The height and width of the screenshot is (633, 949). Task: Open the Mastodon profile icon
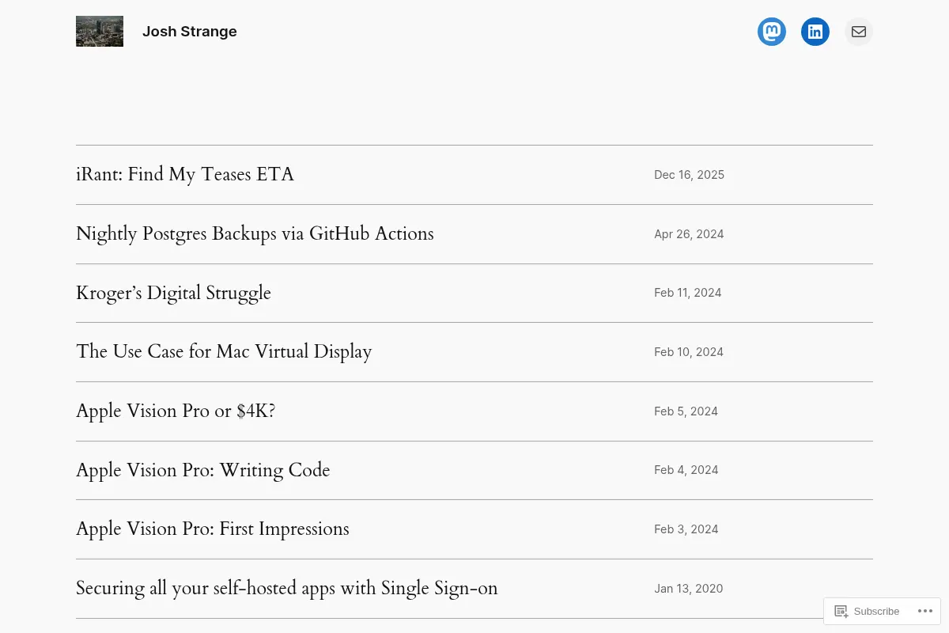coord(772,32)
